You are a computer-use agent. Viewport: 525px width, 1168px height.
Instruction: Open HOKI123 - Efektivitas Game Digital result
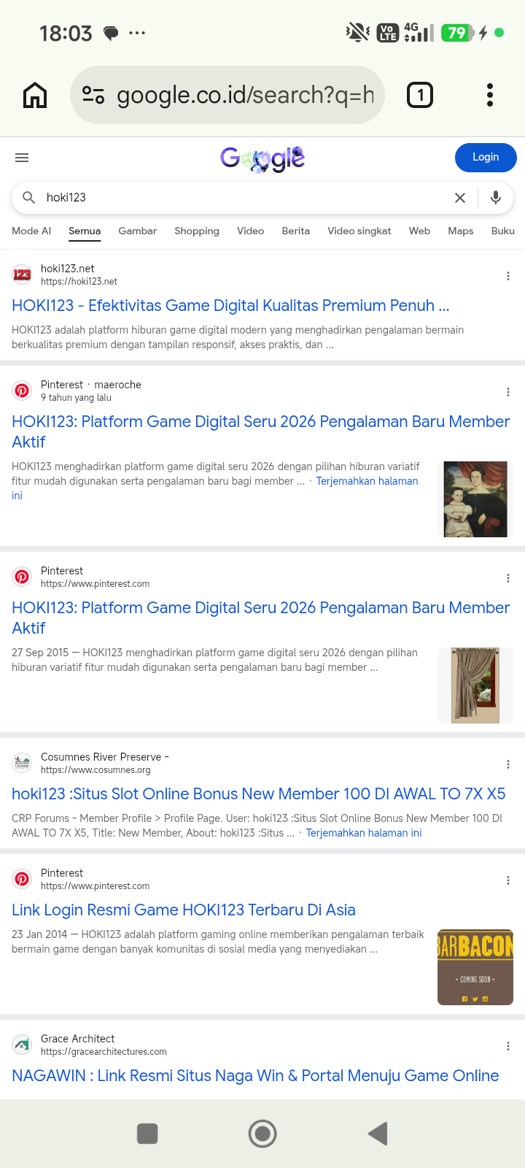[x=230, y=305]
